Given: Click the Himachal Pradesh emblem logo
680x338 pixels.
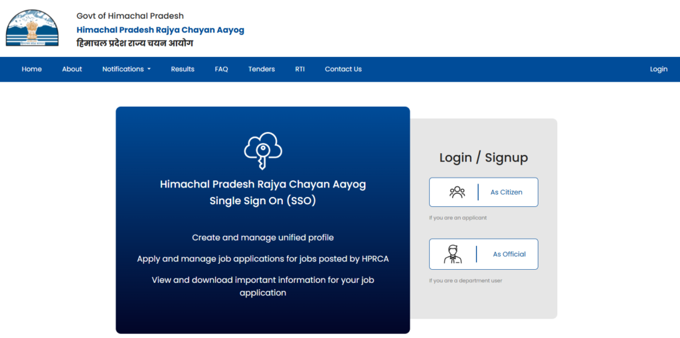Looking at the screenshot, I should [x=32, y=28].
